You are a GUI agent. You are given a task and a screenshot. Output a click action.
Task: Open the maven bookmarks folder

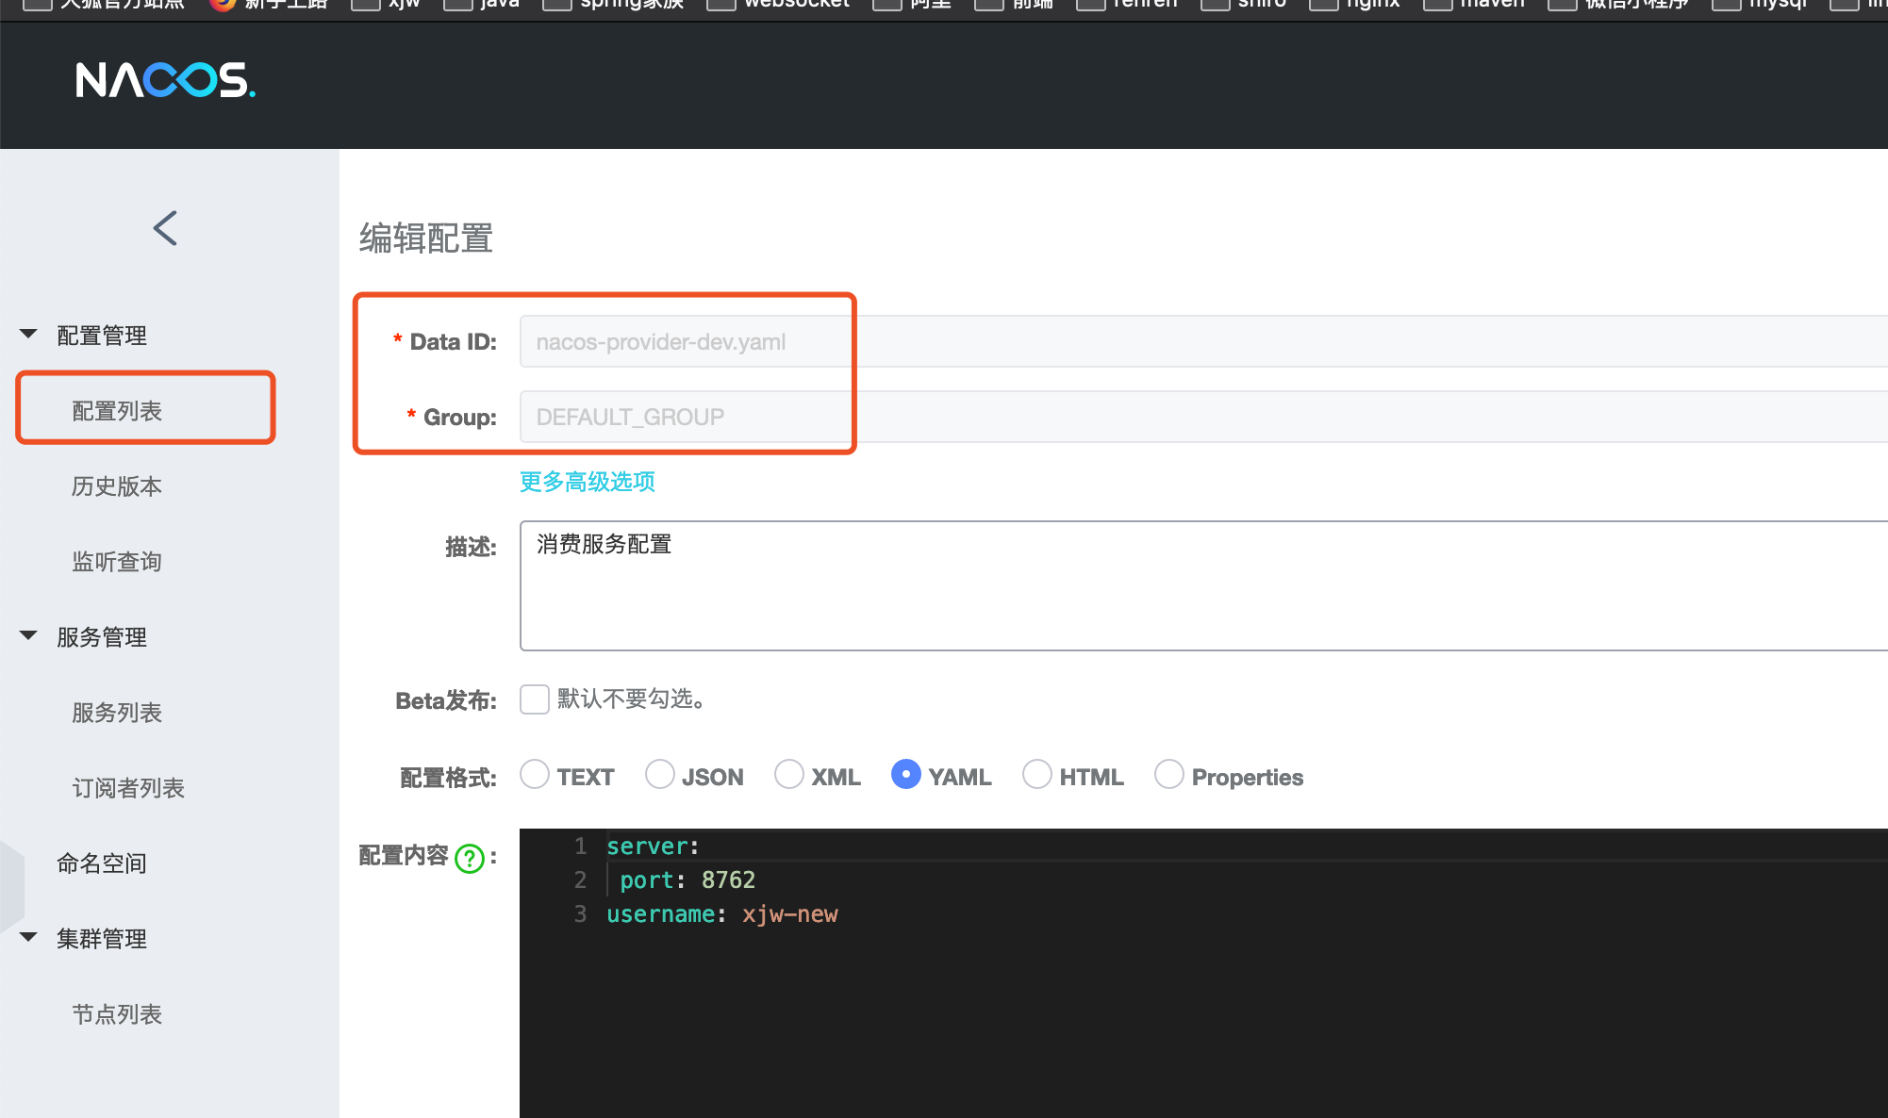(x=1474, y=4)
